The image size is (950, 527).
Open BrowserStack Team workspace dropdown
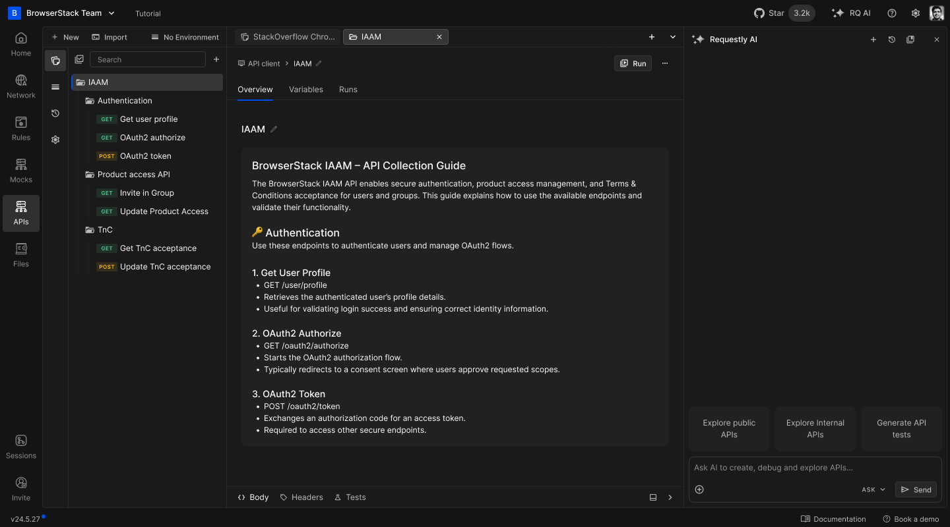tap(62, 13)
